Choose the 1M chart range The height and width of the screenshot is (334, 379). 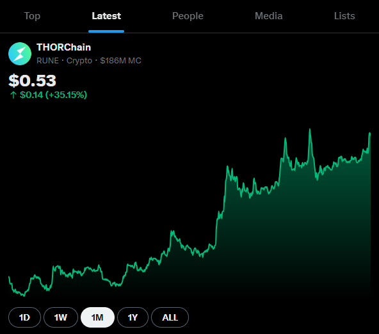tap(97, 317)
